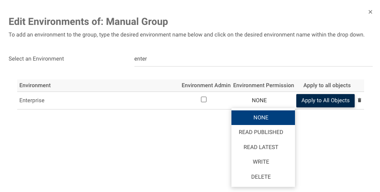Enable Environment Admin checkbox for Enterprise
The image size is (380, 192).
pos(204,100)
